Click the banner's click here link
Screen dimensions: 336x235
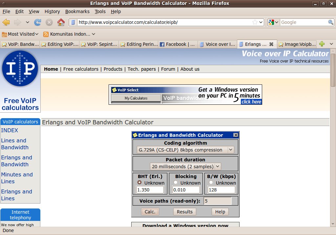click(x=251, y=102)
